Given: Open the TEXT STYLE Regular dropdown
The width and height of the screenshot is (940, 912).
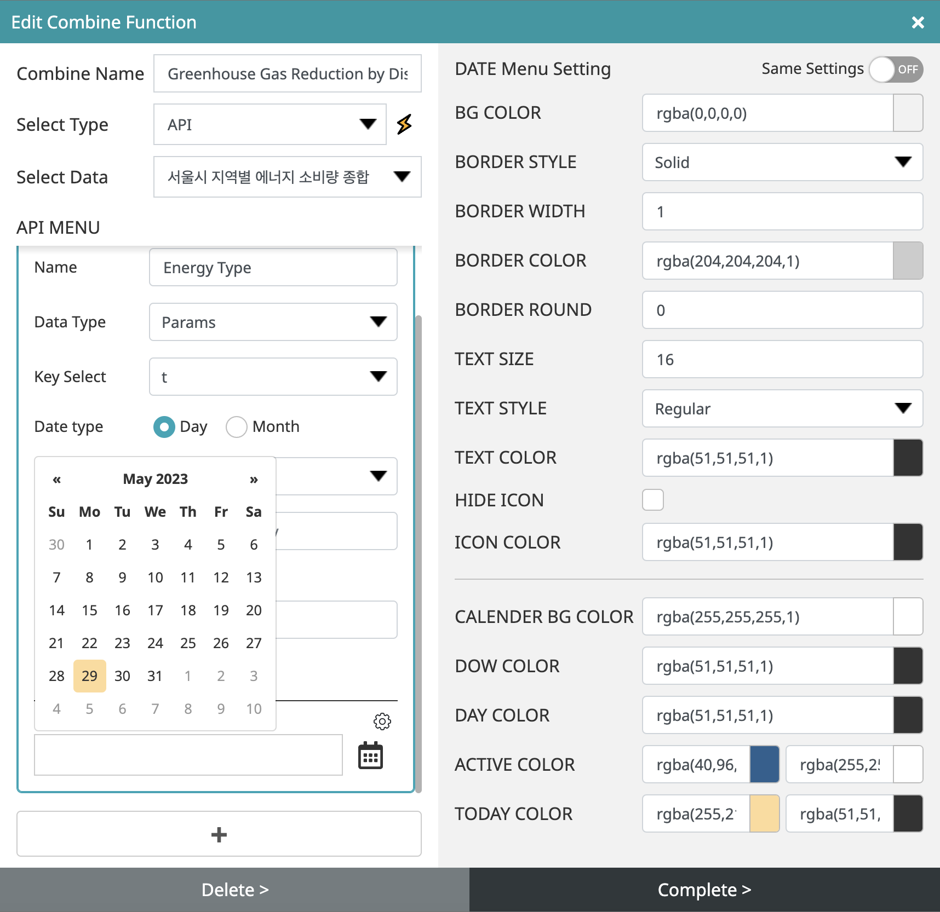Looking at the screenshot, I should click(x=782, y=408).
